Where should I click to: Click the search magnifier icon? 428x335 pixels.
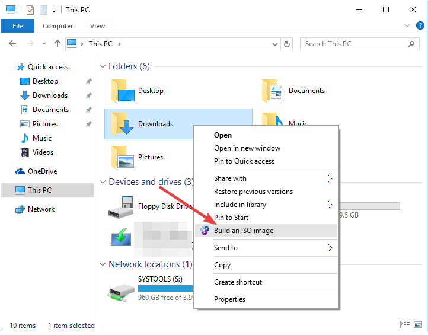click(x=411, y=44)
